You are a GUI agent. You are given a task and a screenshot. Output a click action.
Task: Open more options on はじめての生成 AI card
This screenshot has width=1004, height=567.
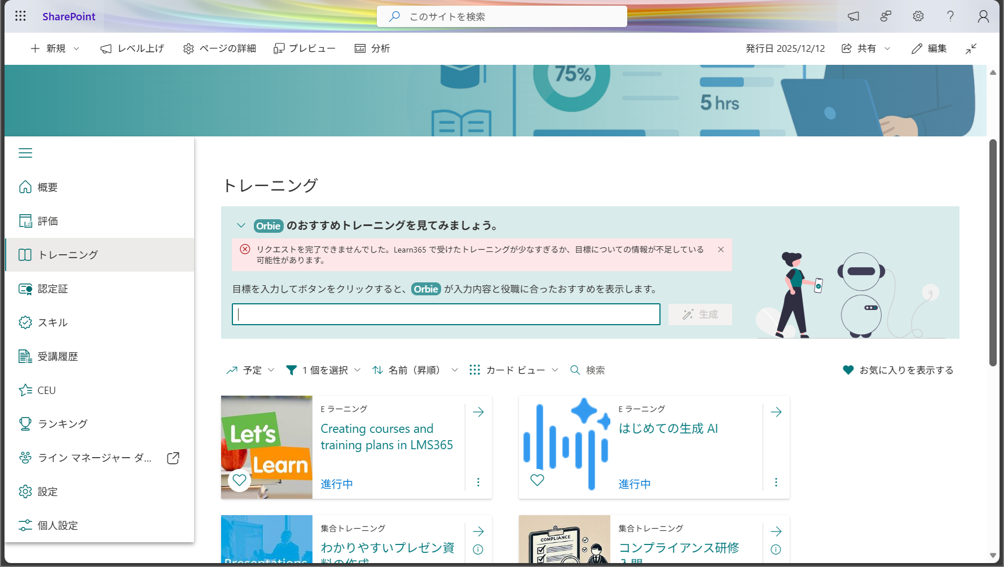776,482
